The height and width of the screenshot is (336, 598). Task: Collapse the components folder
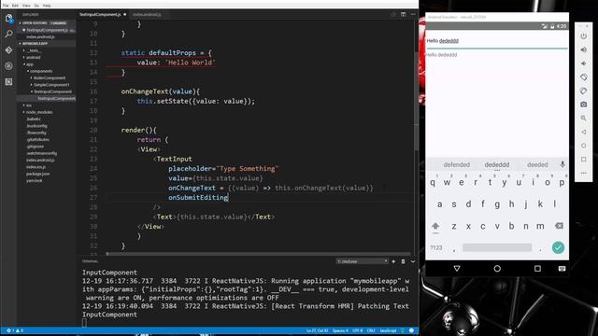[40, 71]
